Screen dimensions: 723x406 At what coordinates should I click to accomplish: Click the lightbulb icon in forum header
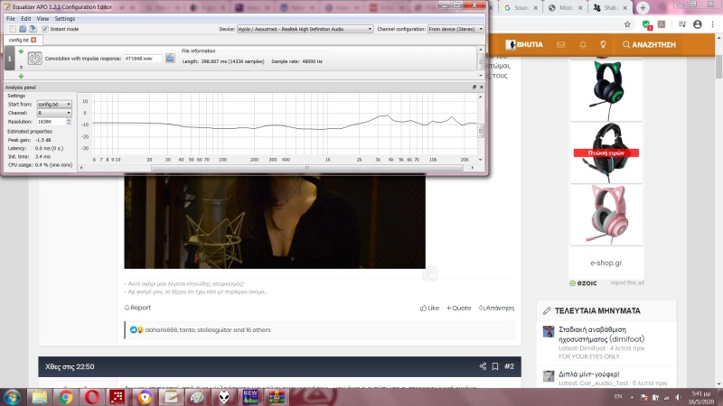point(603,44)
